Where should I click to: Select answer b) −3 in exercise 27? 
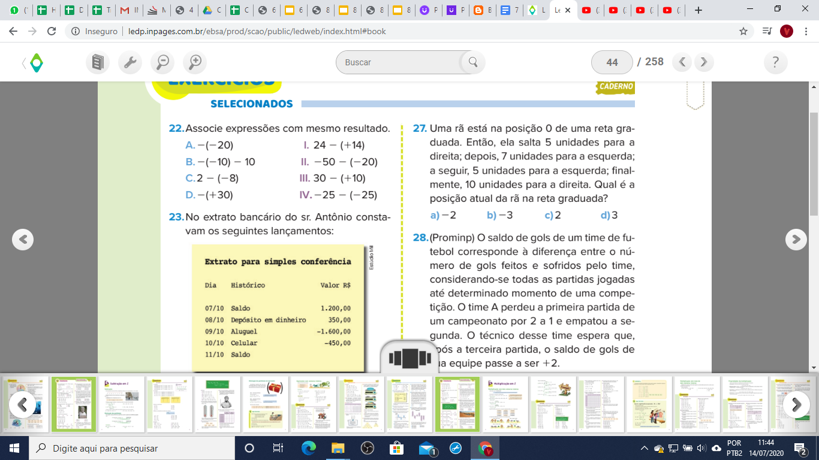[x=500, y=215]
